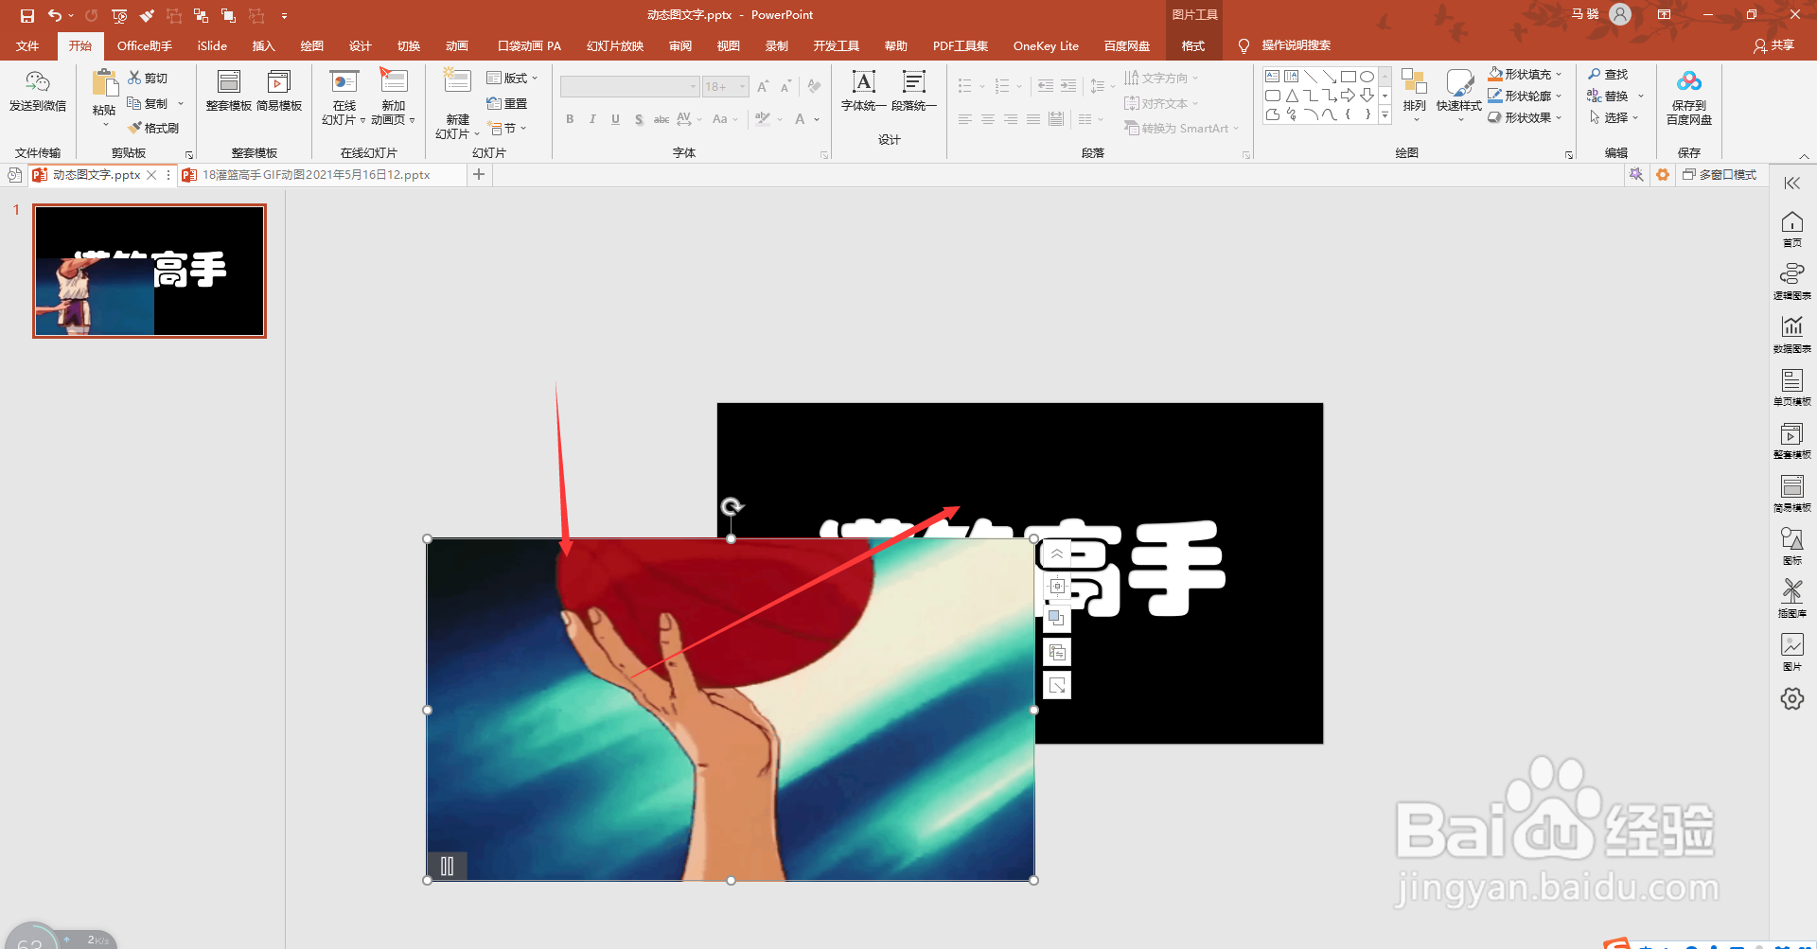Click the tell me search box (操作说明搜索)
The width and height of the screenshot is (1817, 949).
[1295, 45]
